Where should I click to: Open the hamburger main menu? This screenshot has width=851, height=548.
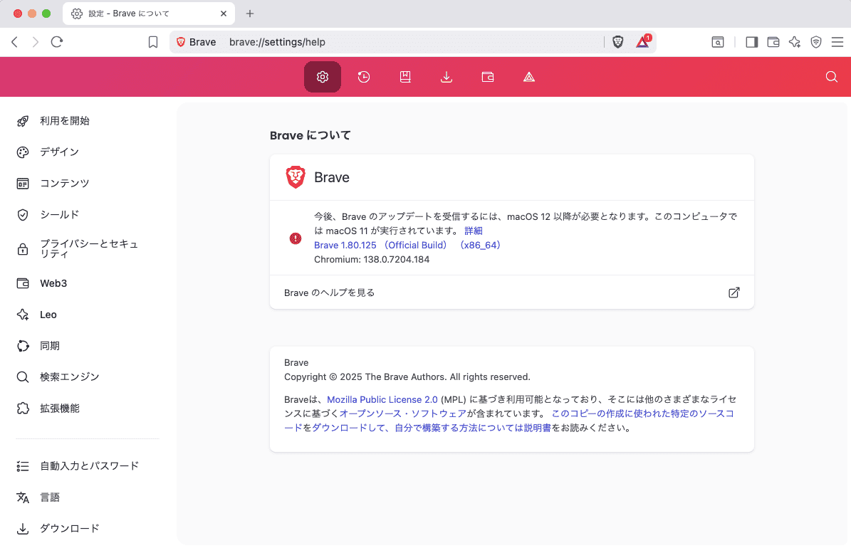[x=837, y=42]
